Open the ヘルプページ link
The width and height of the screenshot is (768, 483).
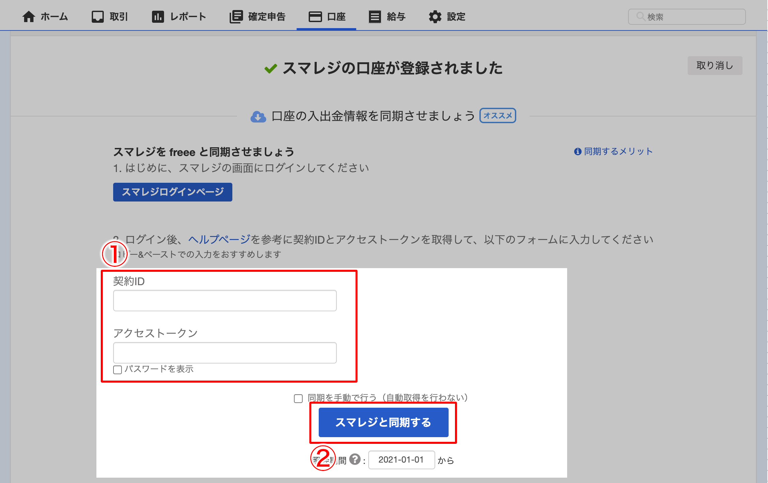(x=219, y=239)
